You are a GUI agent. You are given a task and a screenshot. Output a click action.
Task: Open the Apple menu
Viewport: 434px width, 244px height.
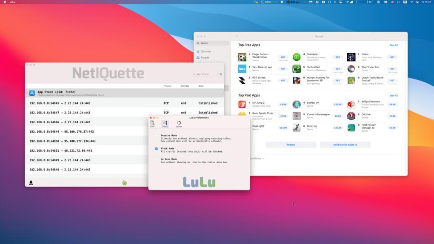click(x=5, y=2)
